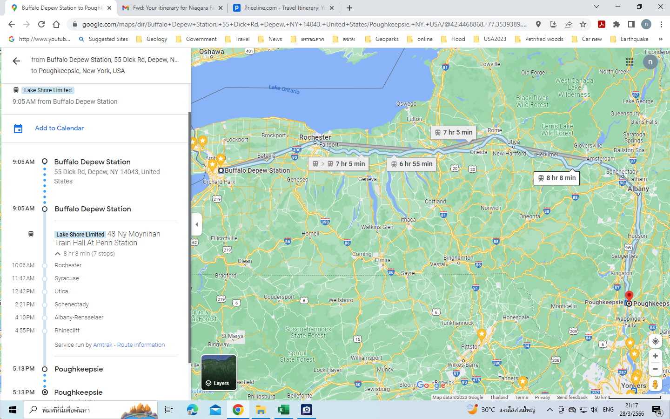Switch to the Gmail itinerary tab
Viewport: 670px width, 419px height.
(x=172, y=8)
